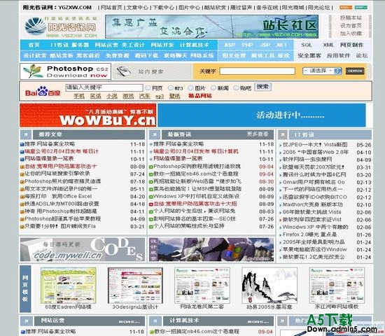Image resolution: width=385 pixels, height=336 pixels.
Task: Select the 贴吧 radio button
Action: click(x=236, y=87)
